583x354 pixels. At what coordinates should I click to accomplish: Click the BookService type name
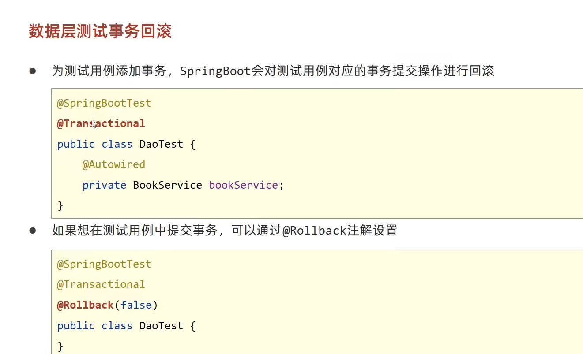point(167,185)
